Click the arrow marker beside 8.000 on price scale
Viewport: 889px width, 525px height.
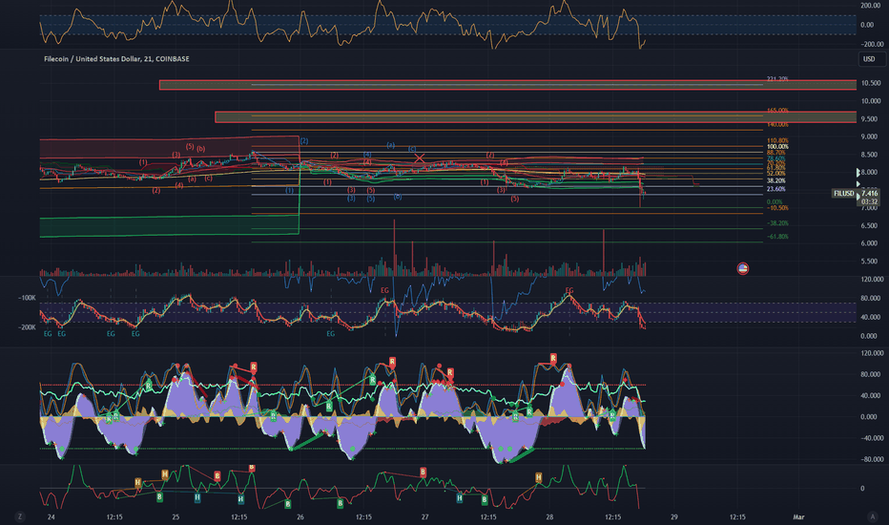tap(858, 172)
